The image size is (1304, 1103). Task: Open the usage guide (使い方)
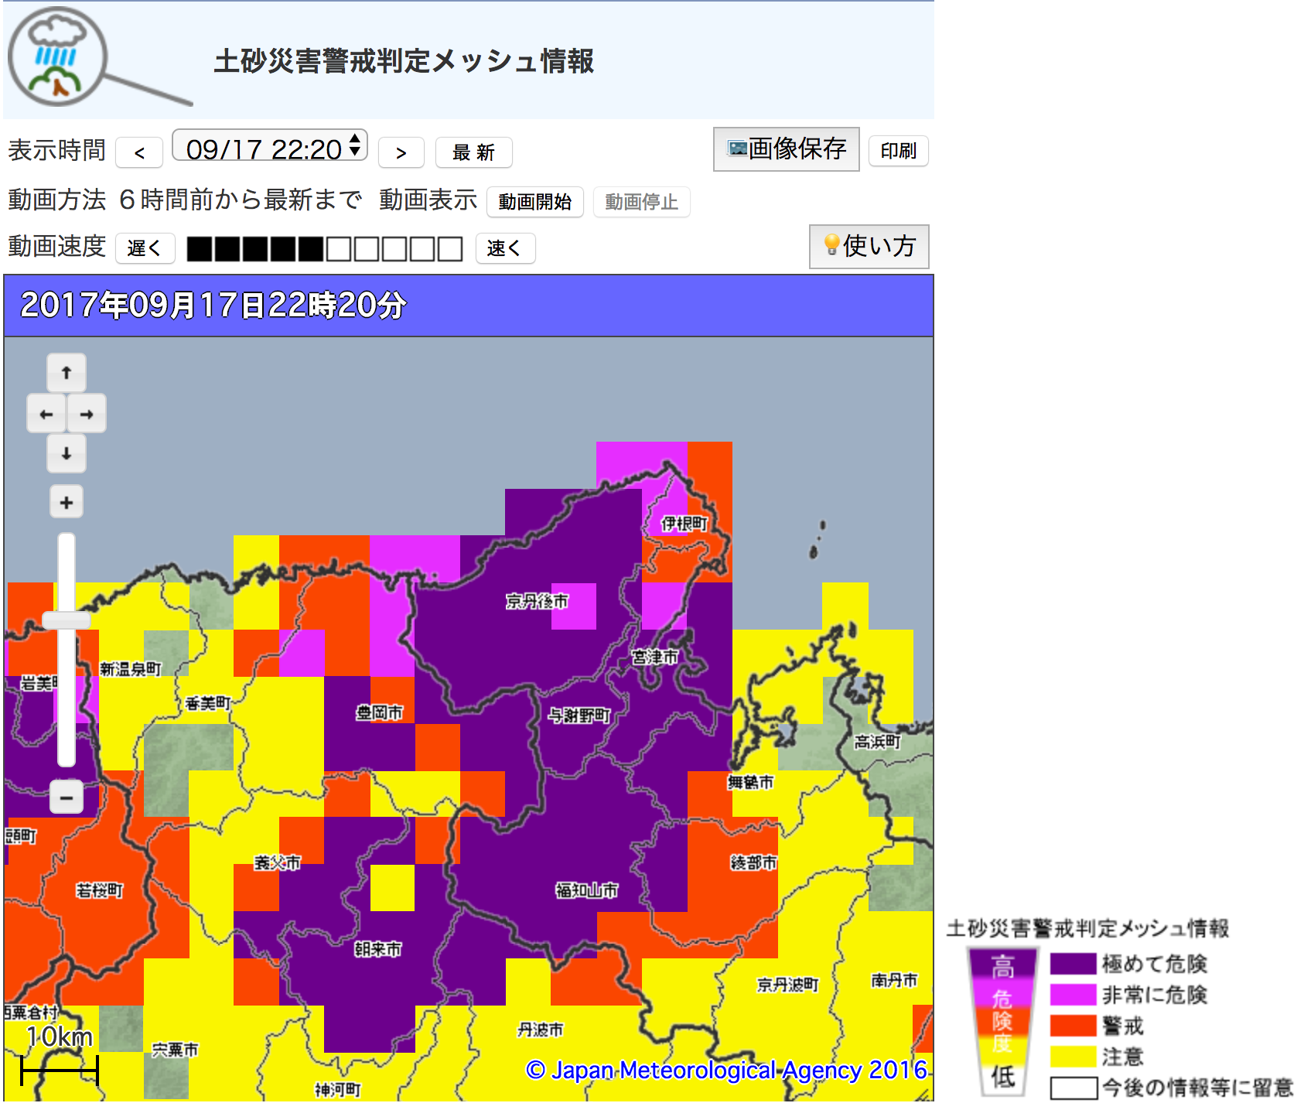pos(869,246)
